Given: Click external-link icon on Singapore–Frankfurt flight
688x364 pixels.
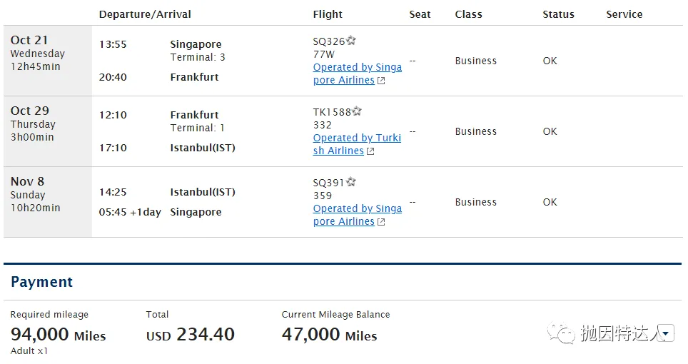Looking at the screenshot, I should coord(381,81).
